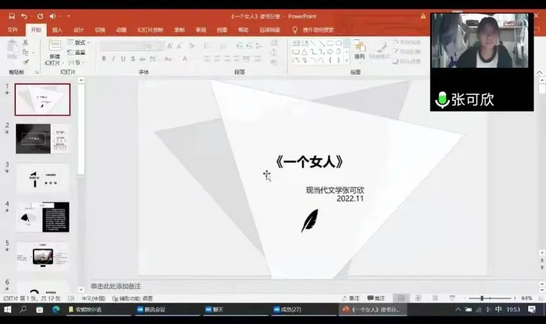Open the font name combo box
546x324 pixels.
122,46
